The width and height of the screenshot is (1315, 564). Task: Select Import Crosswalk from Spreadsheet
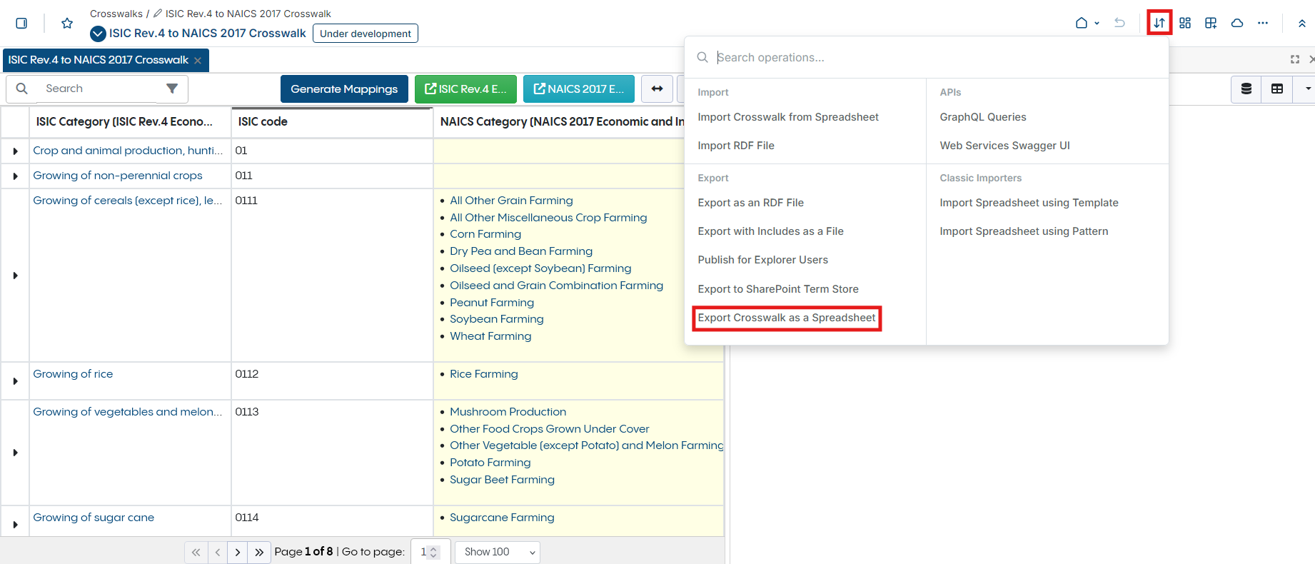click(x=788, y=117)
